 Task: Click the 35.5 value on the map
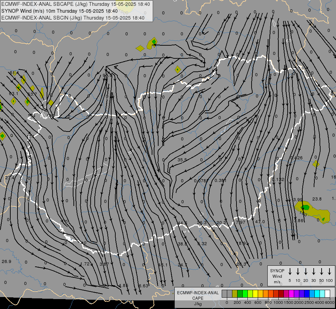[x=182, y=160]
